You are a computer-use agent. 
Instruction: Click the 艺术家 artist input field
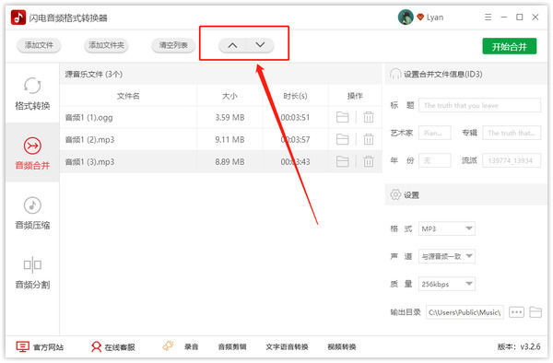coord(434,133)
